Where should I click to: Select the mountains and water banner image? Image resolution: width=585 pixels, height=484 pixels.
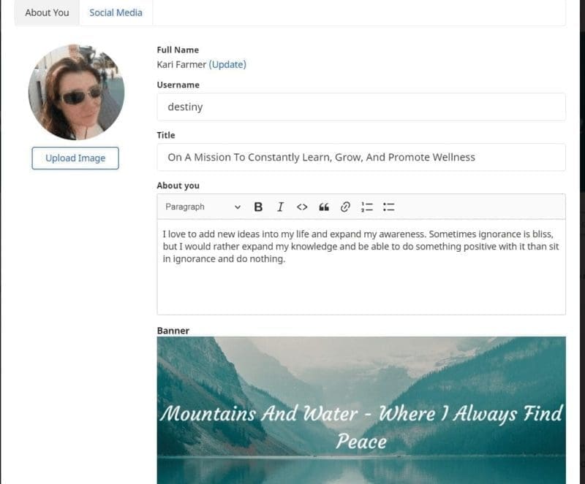(x=361, y=410)
